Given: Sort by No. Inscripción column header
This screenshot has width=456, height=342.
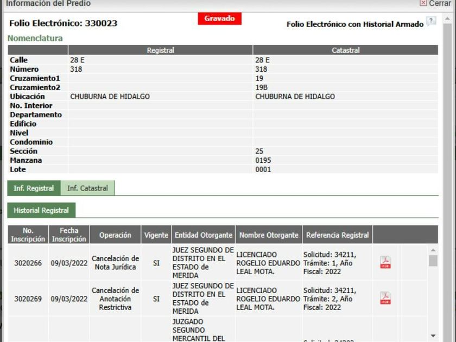Looking at the screenshot, I should [28, 235].
